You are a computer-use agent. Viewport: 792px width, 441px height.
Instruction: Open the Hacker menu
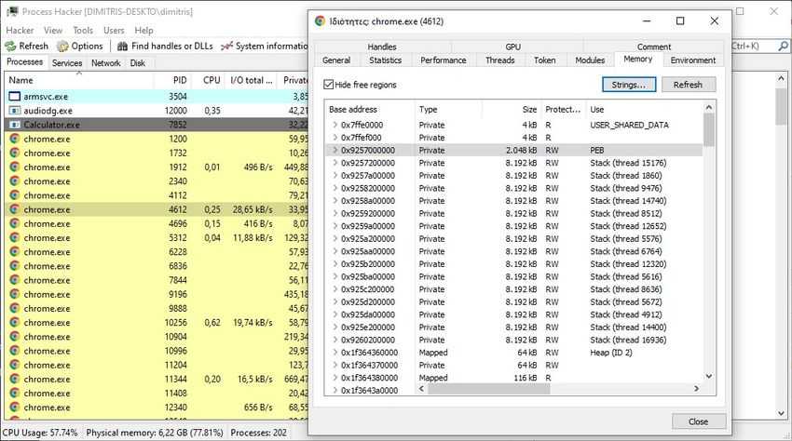click(20, 31)
